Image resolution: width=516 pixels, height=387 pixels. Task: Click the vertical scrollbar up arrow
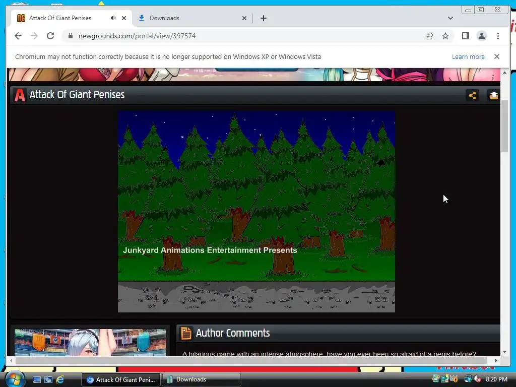point(504,72)
